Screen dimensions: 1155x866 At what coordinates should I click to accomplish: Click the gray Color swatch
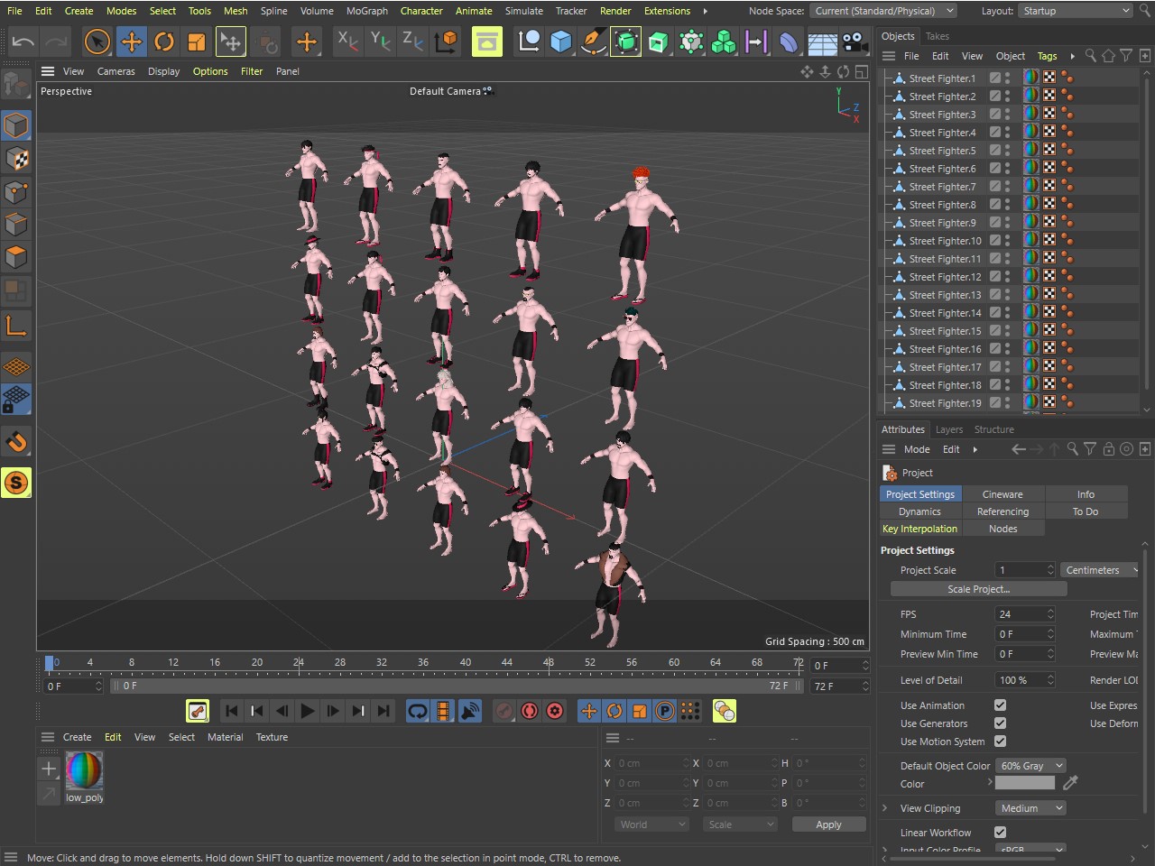(1024, 783)
